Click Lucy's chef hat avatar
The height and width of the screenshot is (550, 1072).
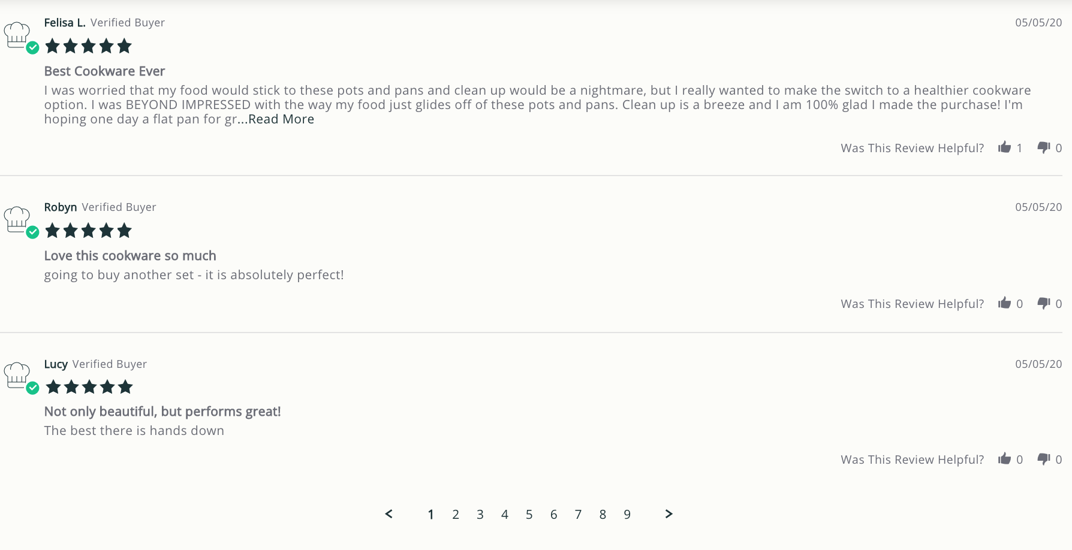[x=17, y=376]
